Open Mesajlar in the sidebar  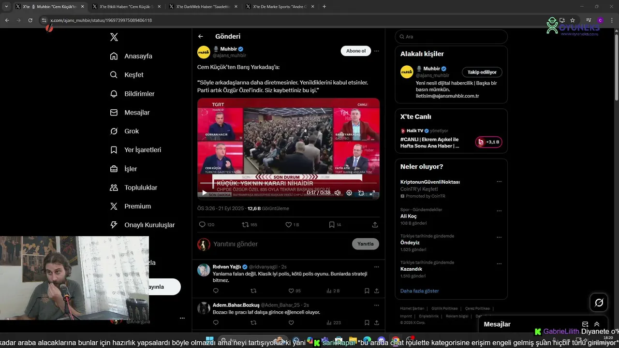point(130,113)
